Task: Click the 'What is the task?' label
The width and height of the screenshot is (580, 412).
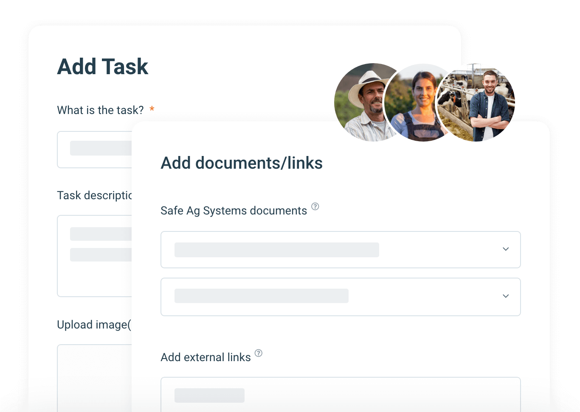Action: [x=100, y=110]
